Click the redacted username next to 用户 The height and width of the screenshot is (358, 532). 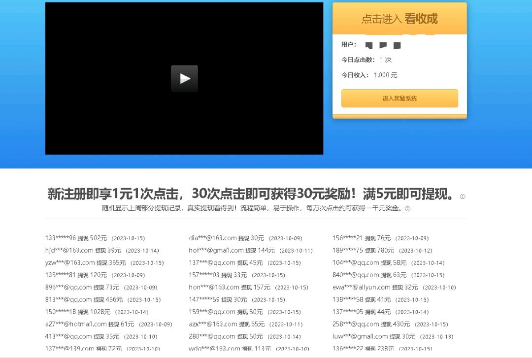(383, 45)
